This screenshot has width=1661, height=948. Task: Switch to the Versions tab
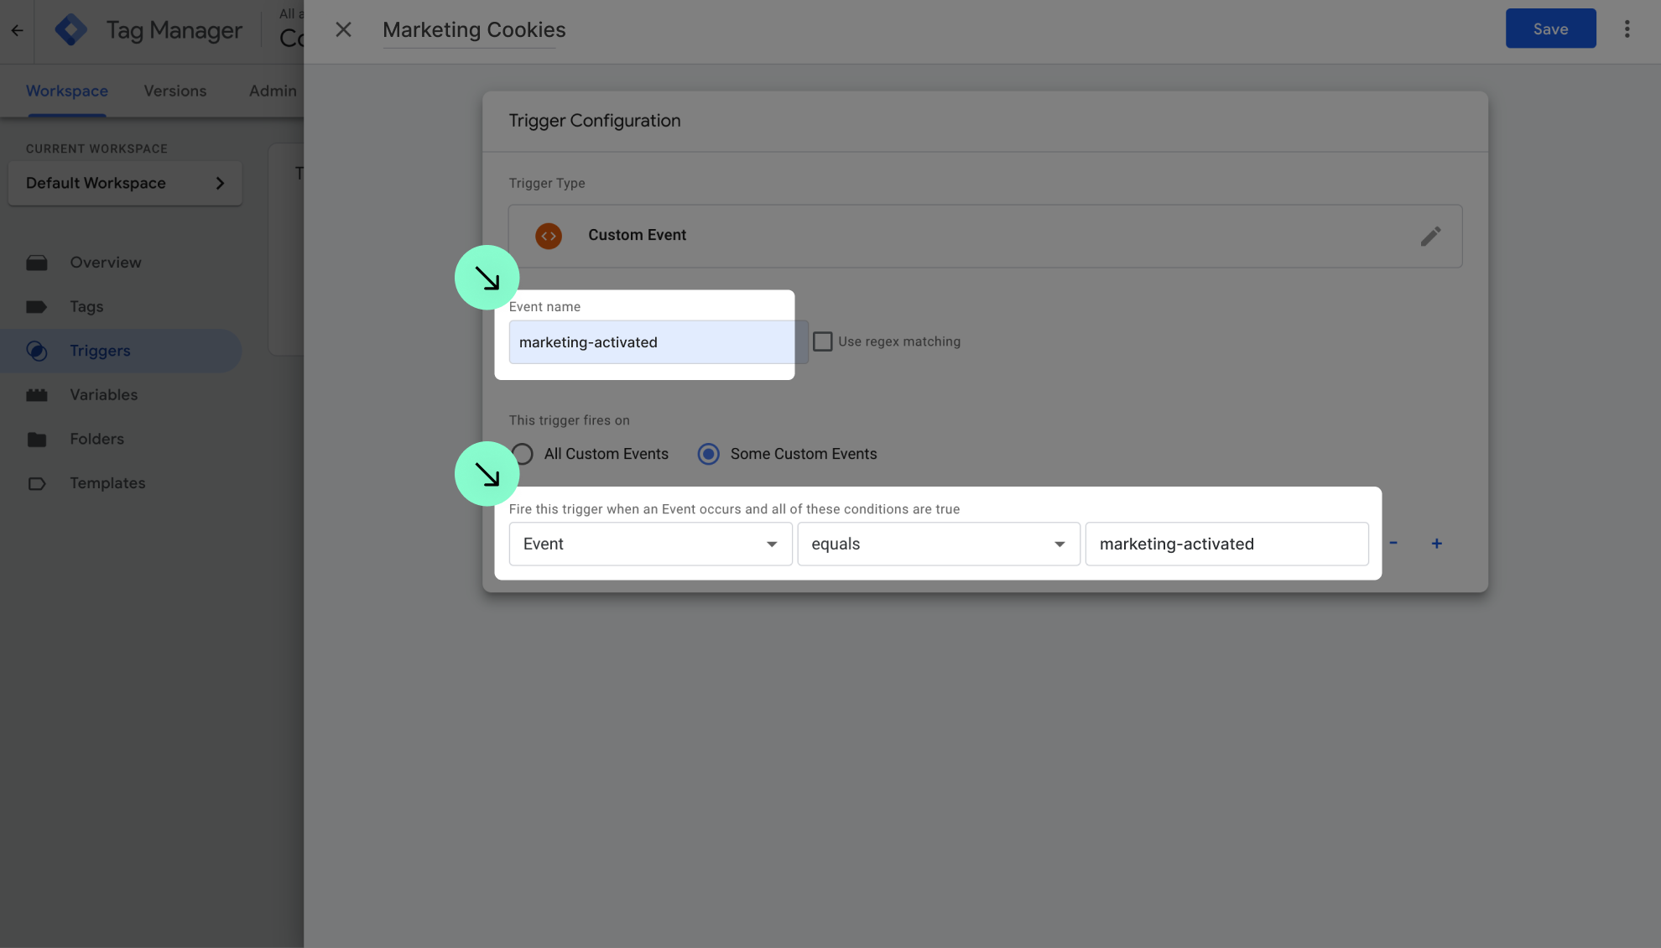(x=174, y=91)
